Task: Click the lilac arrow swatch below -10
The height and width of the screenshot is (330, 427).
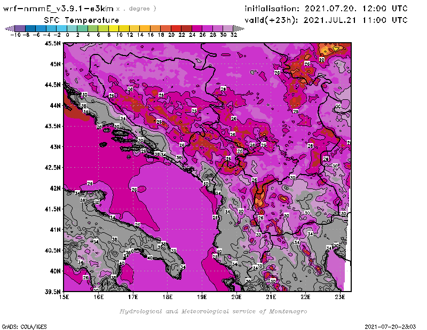Action: pos(10,28)
